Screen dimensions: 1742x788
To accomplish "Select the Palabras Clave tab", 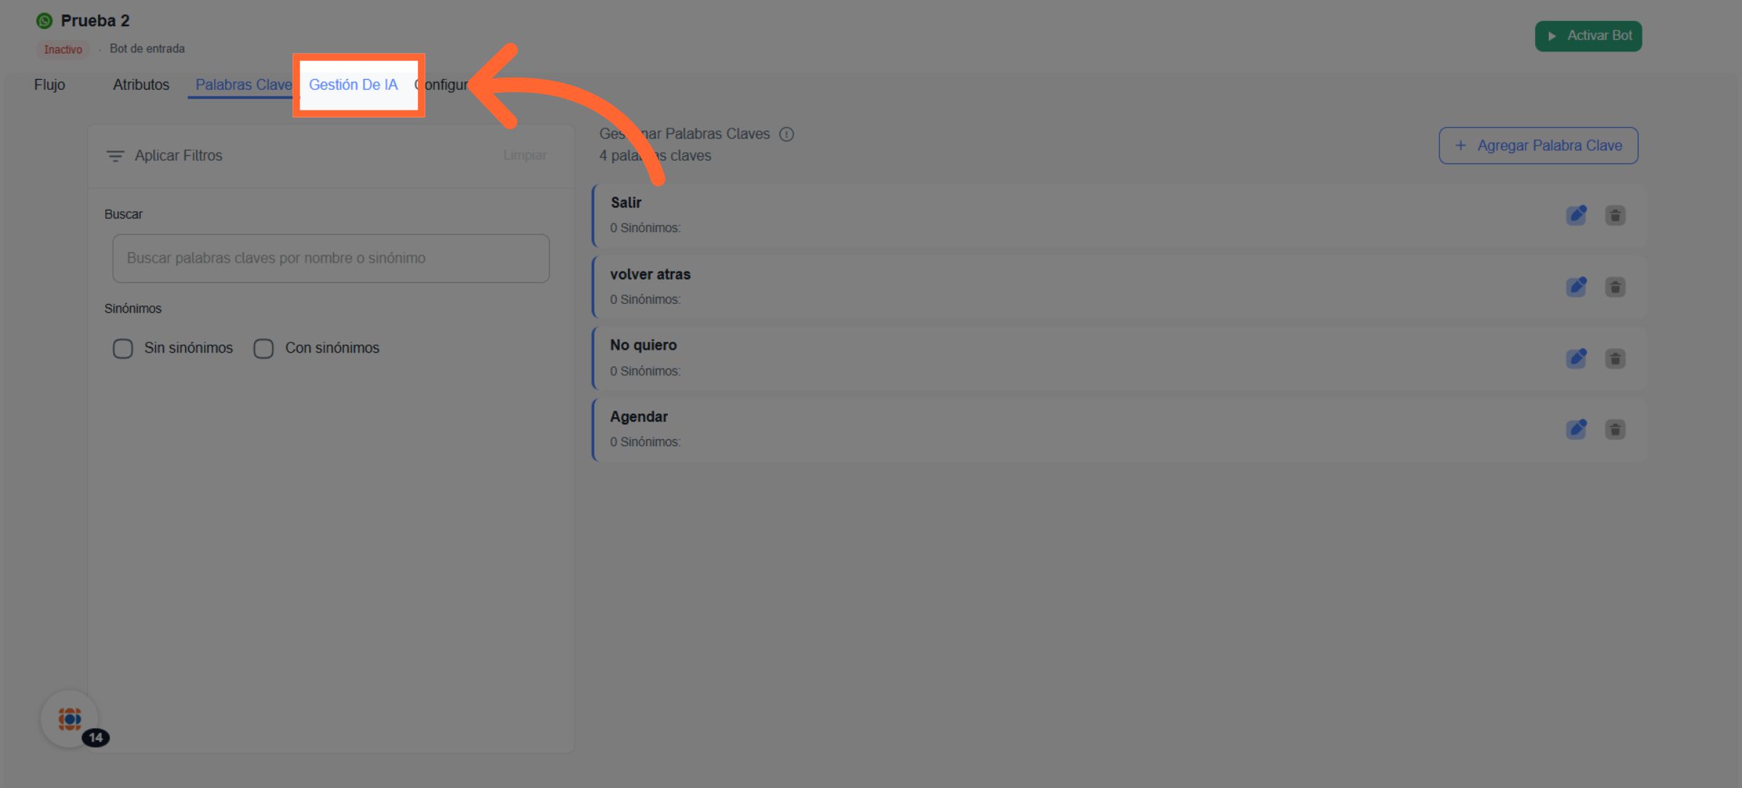I will coord(243,85).
